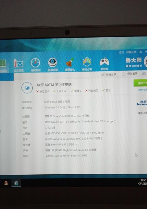The height and width of the screenshot is (209, 147).
Task: Select the Dual Band Wireless-AC 3165 value
Action: [x=66, y=156]
